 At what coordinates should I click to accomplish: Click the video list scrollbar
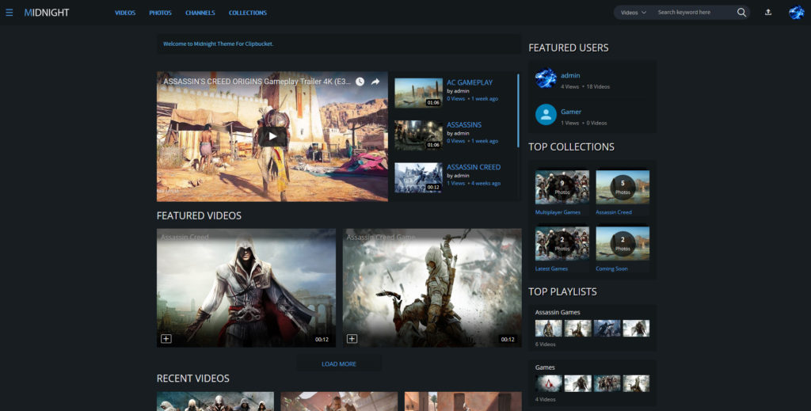coord(518,111)
